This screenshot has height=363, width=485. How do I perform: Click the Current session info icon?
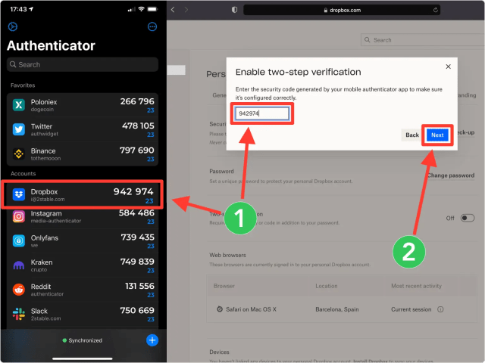[440, 309]
